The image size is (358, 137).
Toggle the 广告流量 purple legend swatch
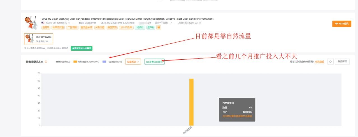(x=104, y=62)
